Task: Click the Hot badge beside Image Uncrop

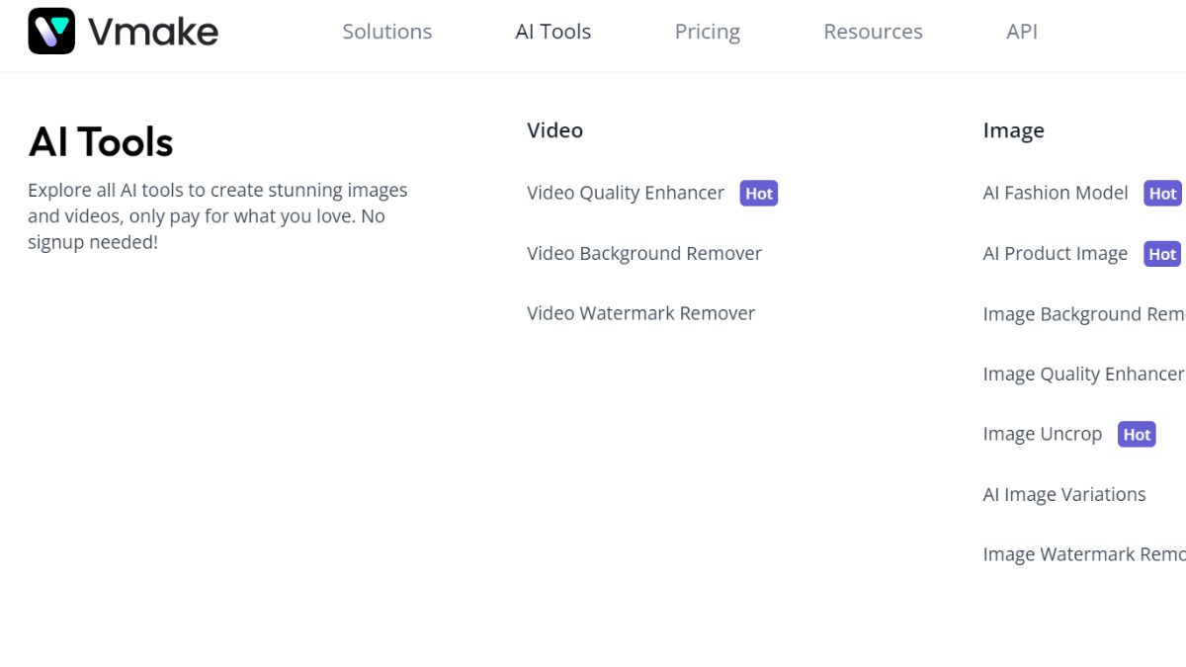Action: [1137, 434]
